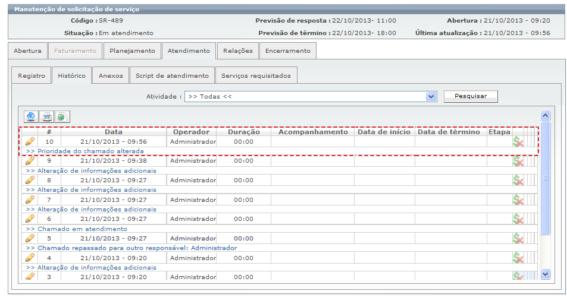Open the Planejamento tab
Screen dimensions: 567x307
132,51
